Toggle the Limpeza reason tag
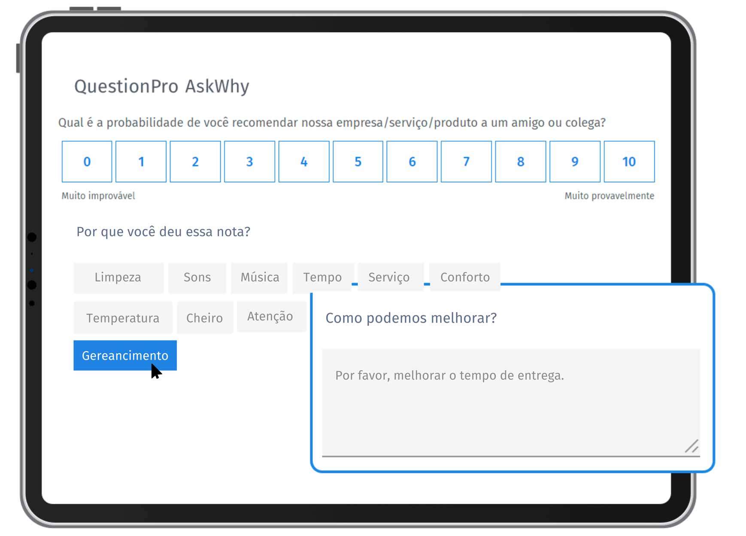Image resolution: width=746 pixels, height=536 pixels. point(118,277)
